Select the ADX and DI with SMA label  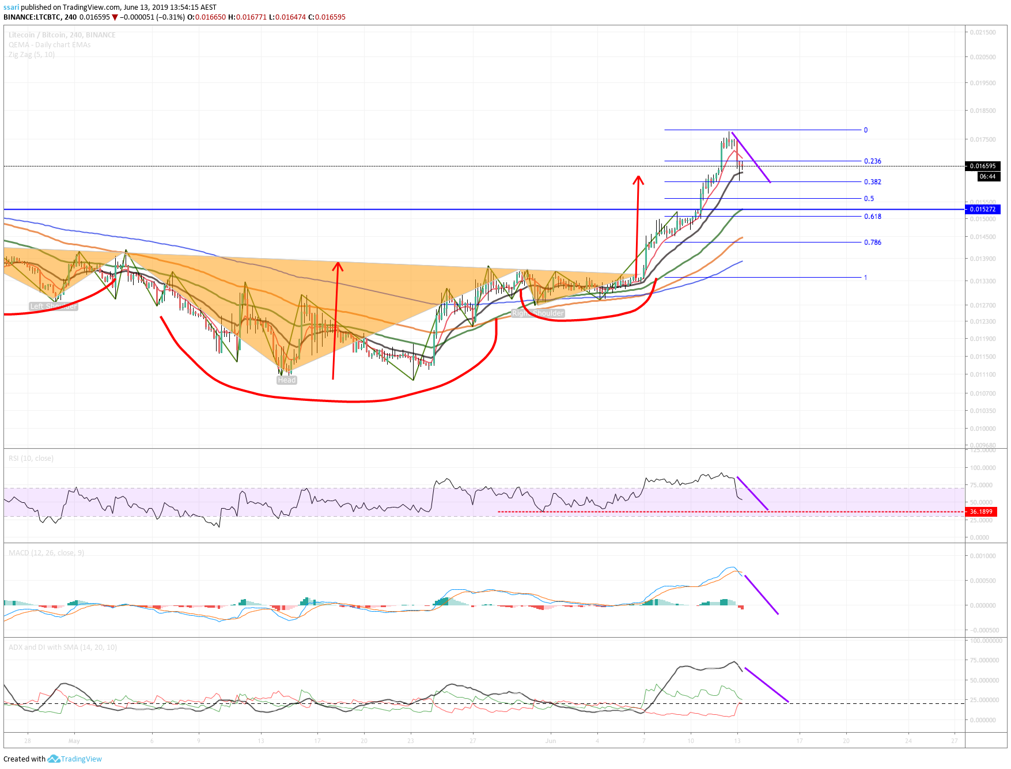[x=63, y=647]
